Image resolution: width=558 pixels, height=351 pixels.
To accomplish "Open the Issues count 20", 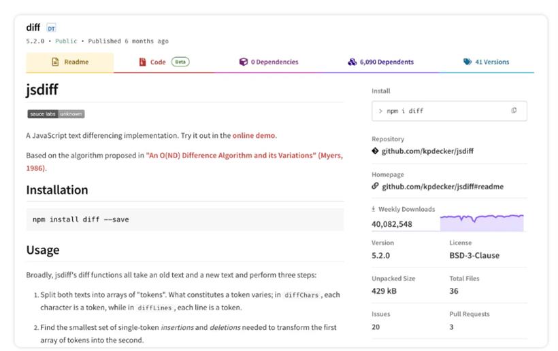I will [376, 327].
